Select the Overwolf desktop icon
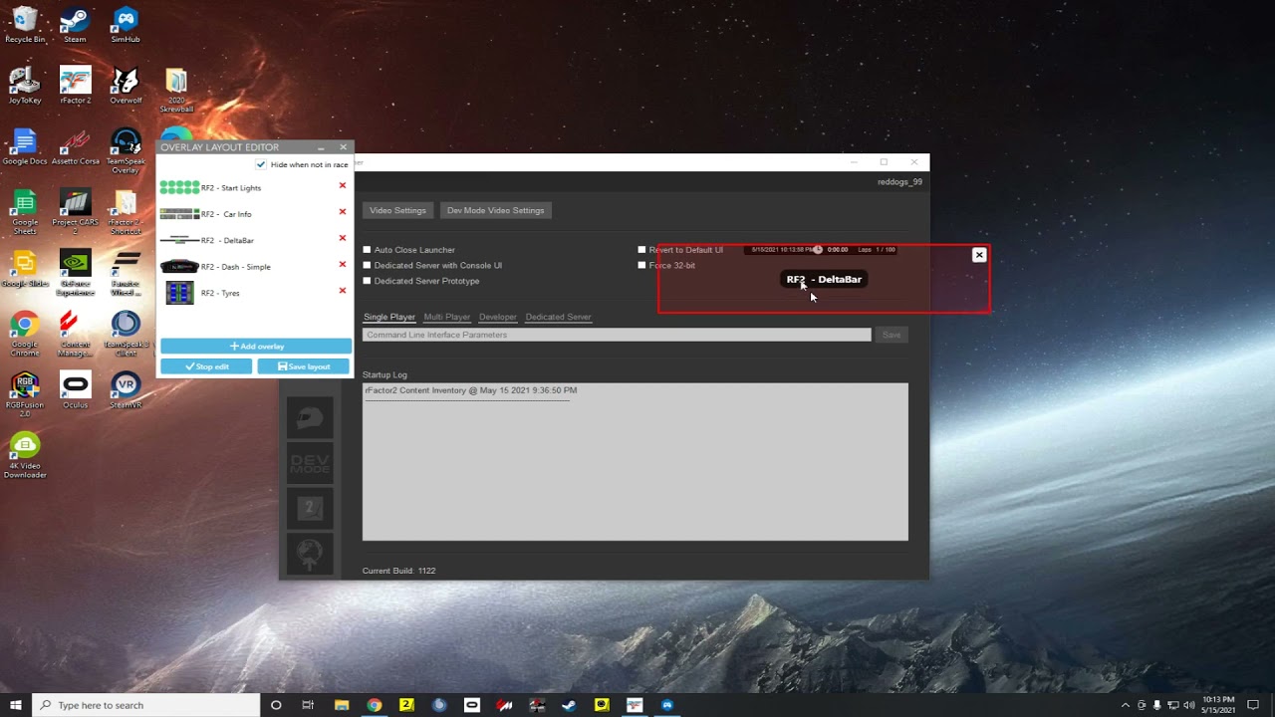This screenshot has width=1275, height=717. (x=126, y=86)
